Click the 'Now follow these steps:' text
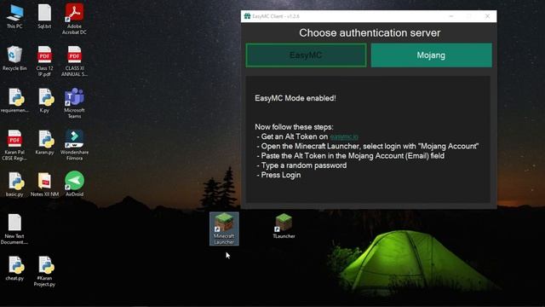The image size is (545, 307). coord(294,127)
